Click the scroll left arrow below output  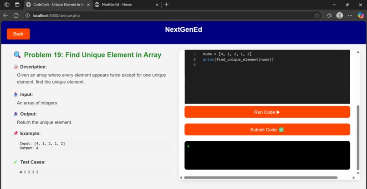181,178
